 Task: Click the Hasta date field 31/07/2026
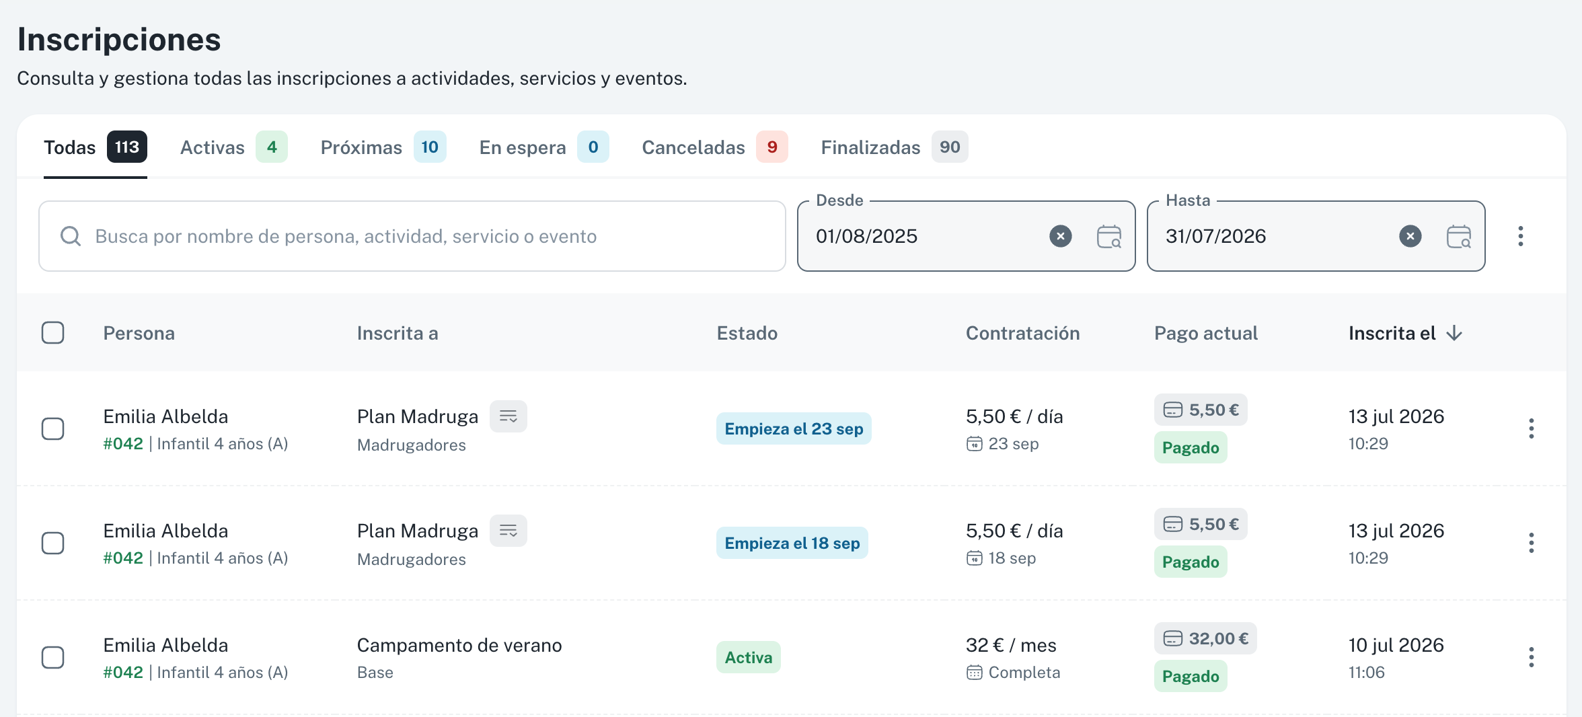click(x=1316, y=236)
